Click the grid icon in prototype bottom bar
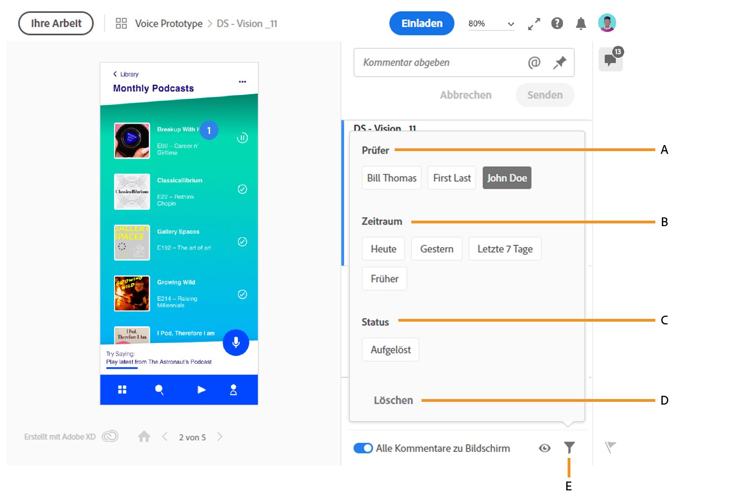The height and width of the screenshot is (495, 742). click(x=122, y=390)
